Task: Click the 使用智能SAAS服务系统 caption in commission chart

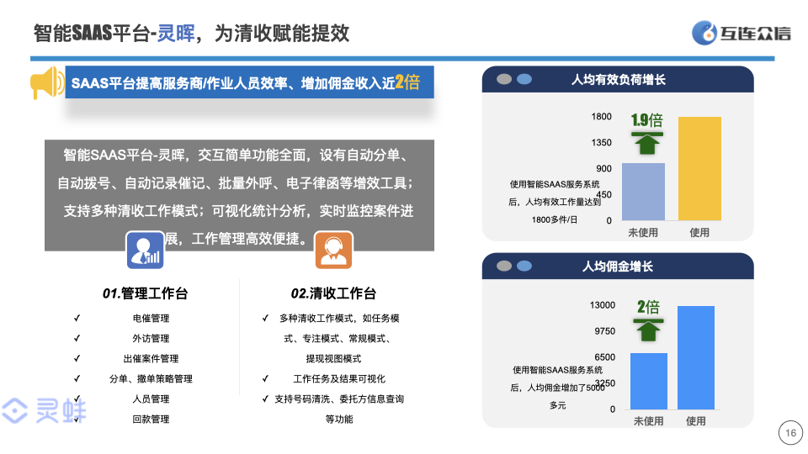Action: click(557, 370)
